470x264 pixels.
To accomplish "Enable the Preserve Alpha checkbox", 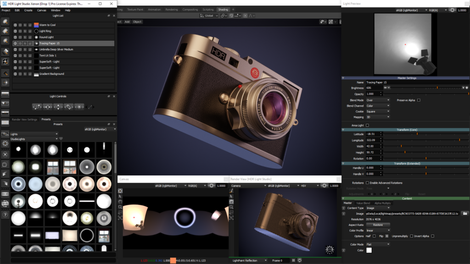I will point(419,100).
